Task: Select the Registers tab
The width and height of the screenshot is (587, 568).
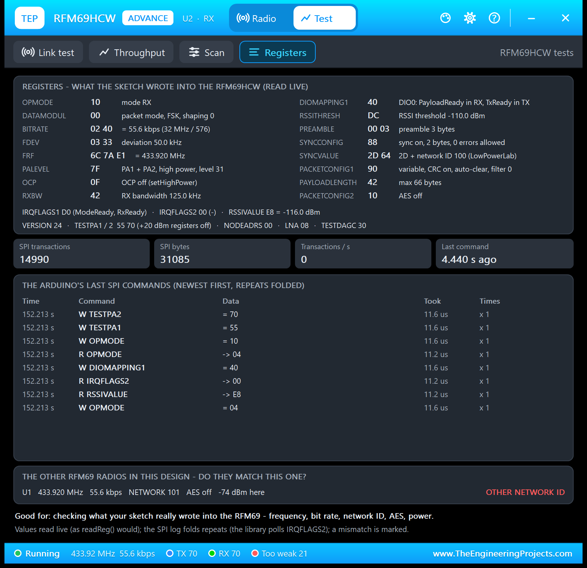Action: [x=278, y=52]
